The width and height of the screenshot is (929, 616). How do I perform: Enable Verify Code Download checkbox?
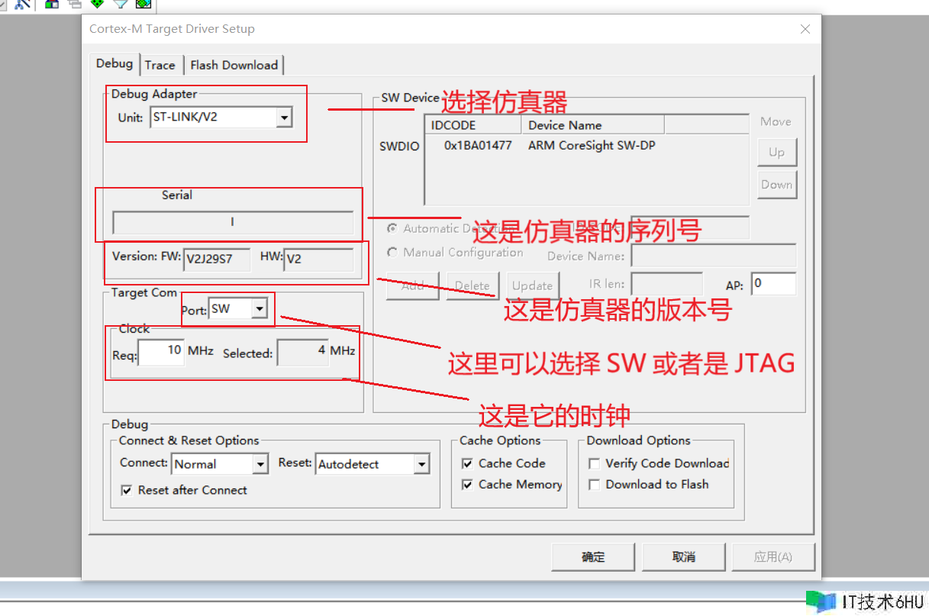(594, 463)
